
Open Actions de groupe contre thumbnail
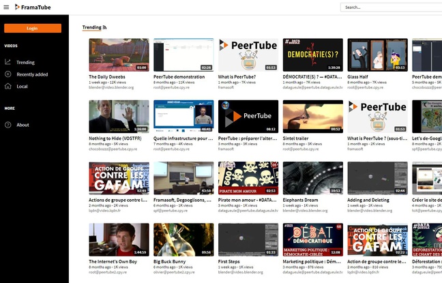[x=119, y=178]
